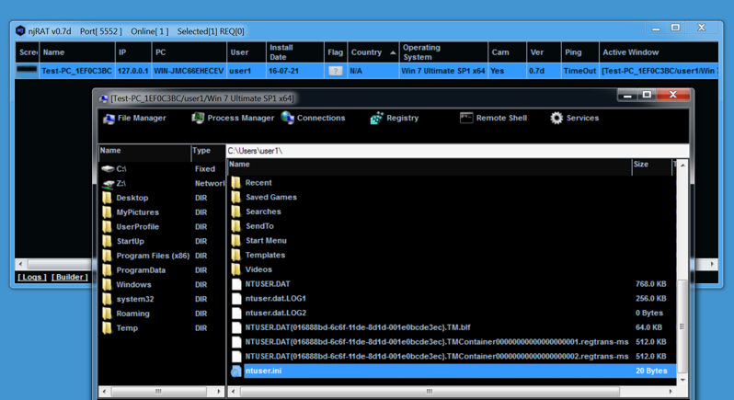Open the Registry editor tool

tap(395, 119)
